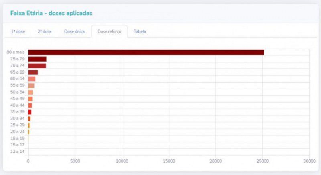Click the 40 a 44 bar
Viewport: 321px width, 175px height.
coord(30,105)
